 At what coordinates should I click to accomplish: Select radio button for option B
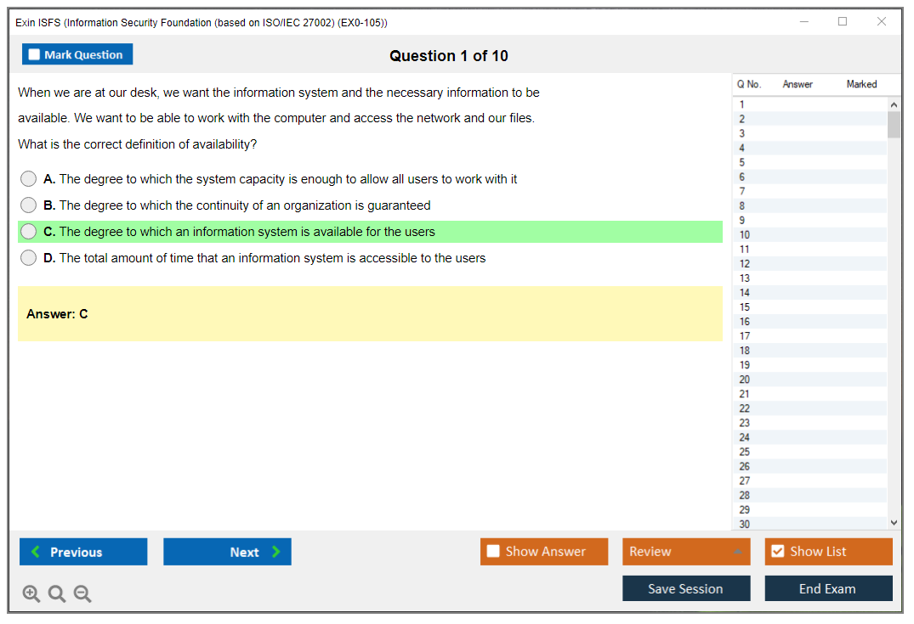coord(29,205)
